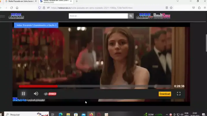Click the Rede Canais logo

[16, 16]
